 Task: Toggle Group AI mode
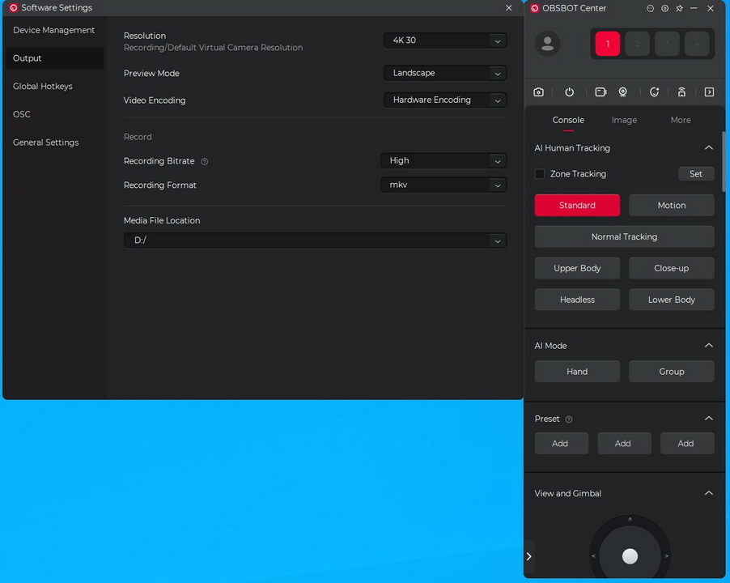tap(672, 372)
